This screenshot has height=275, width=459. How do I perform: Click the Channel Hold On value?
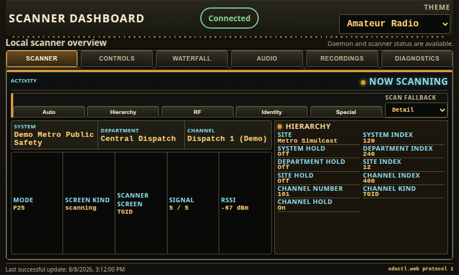pos(281,207)
